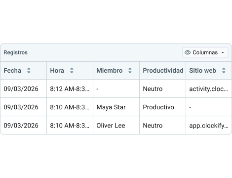Click the Fecha column sort arrows
232x178 pixels.
coord(29,70)
